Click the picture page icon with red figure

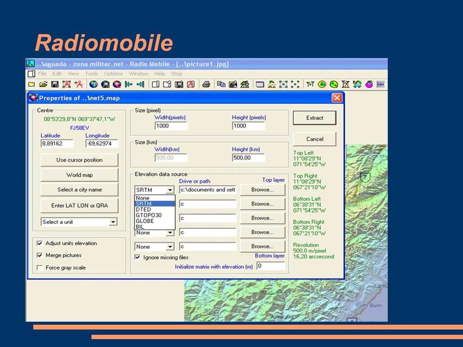(191, 84)
